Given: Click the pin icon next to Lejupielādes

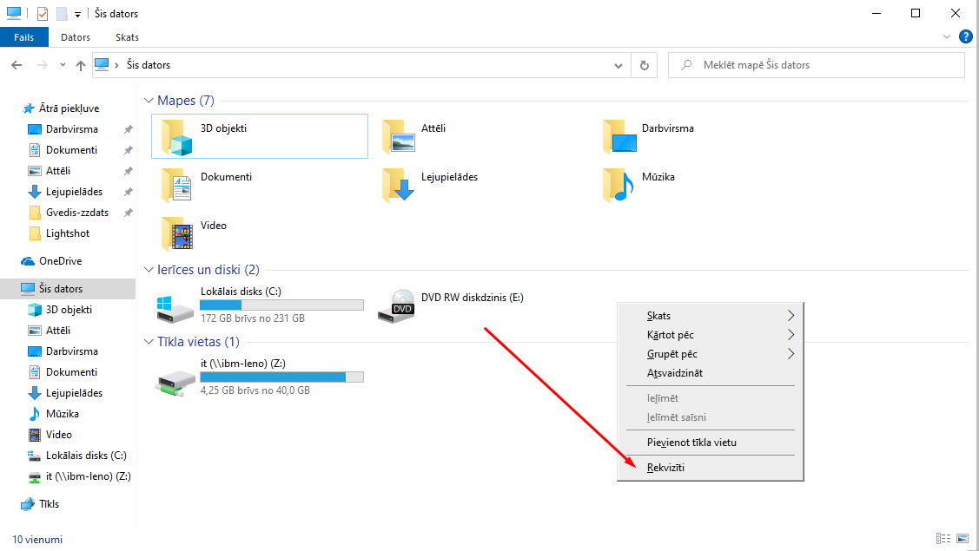Looking at the screenshot, I should (x=128, y=192).
